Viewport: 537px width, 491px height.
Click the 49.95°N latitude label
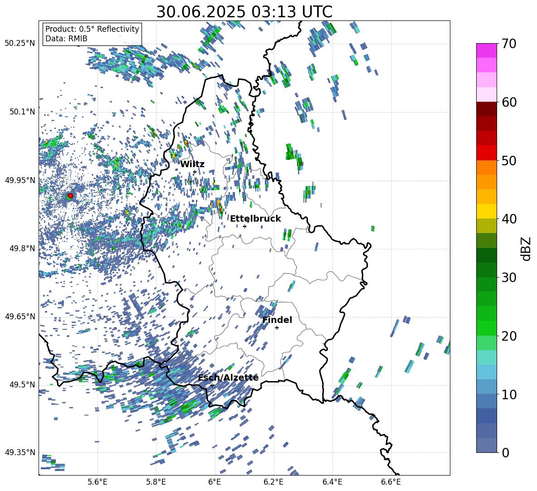[20, 180]
